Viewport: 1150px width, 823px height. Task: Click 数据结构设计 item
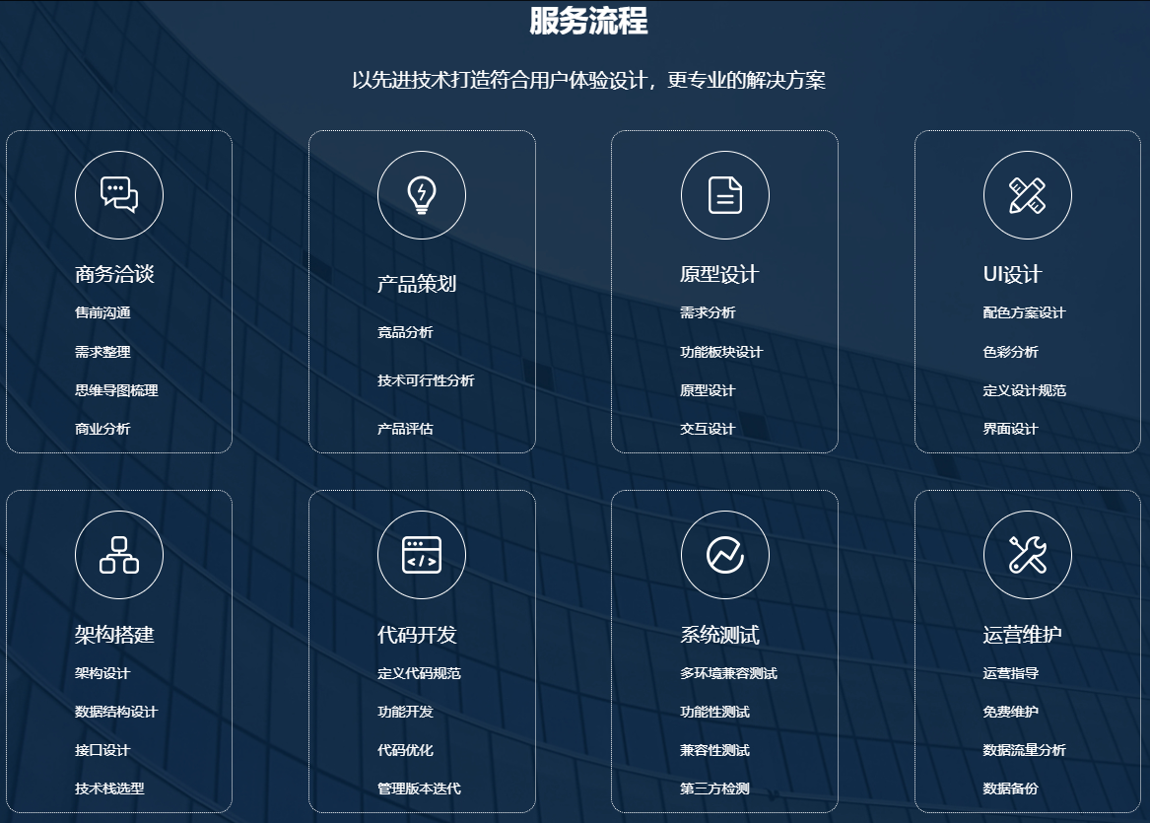point(116,712)
